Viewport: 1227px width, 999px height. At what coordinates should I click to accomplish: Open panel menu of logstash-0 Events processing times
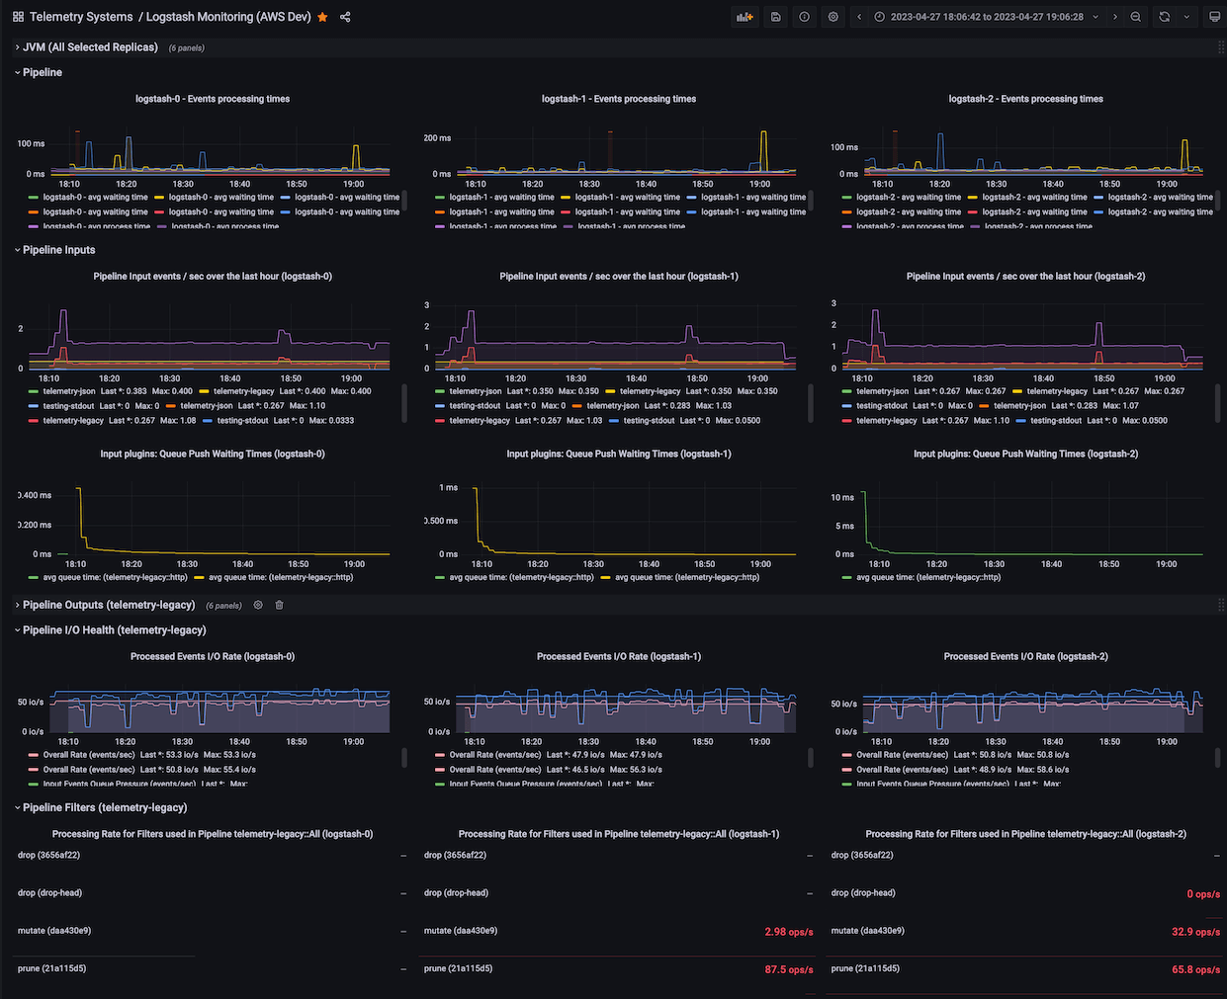coord(213,99)
